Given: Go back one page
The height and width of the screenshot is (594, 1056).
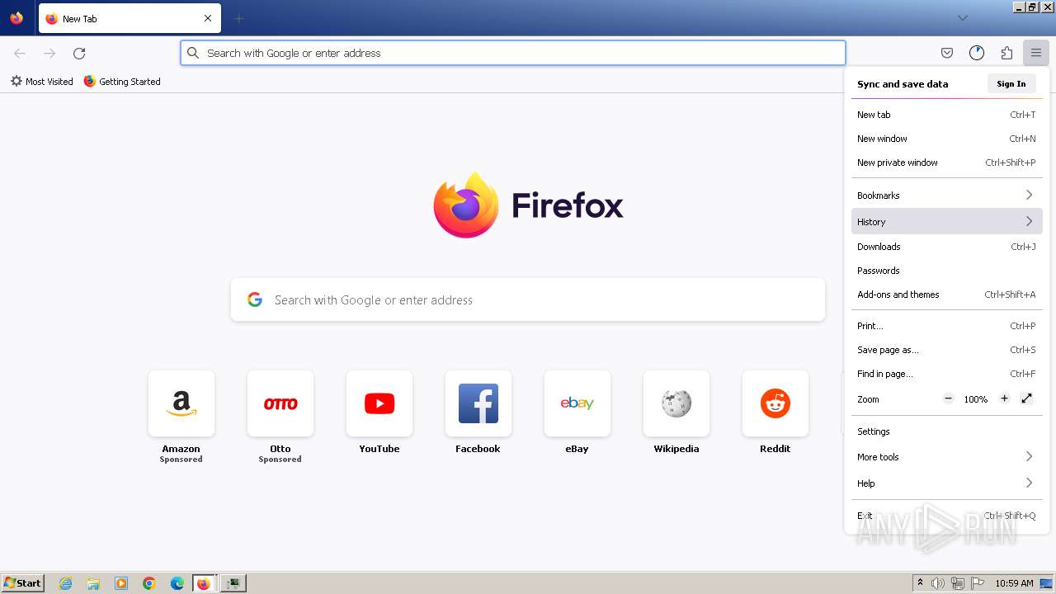Looking at the screenshot, I should (x=20, y=53).
